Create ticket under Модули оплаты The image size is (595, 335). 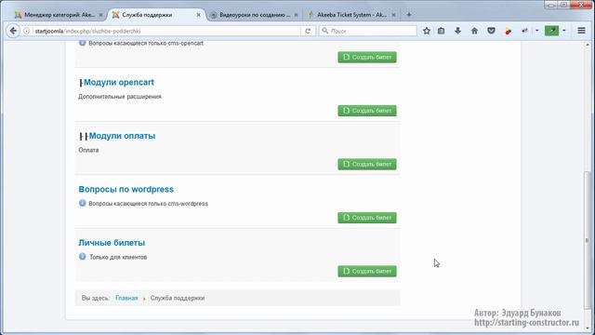pyautogui.click(x=367, y=165)
